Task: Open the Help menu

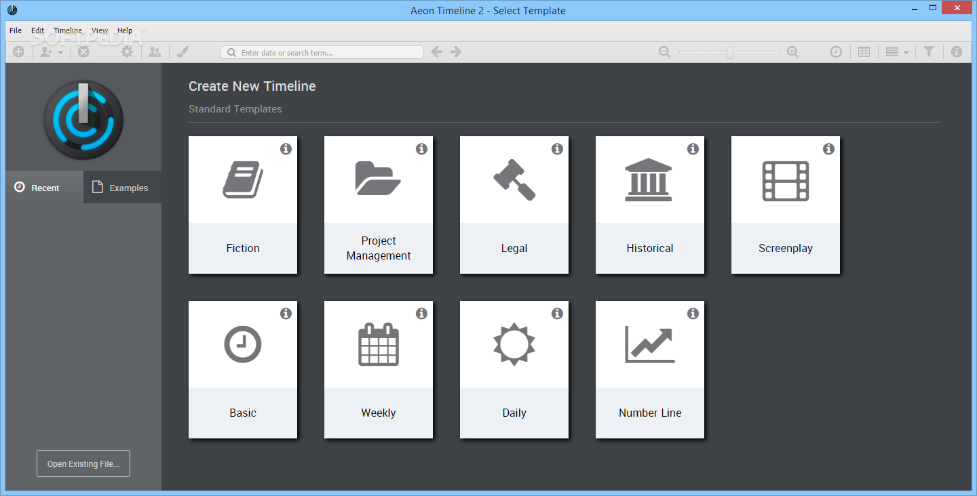Action: pos(125,30)
